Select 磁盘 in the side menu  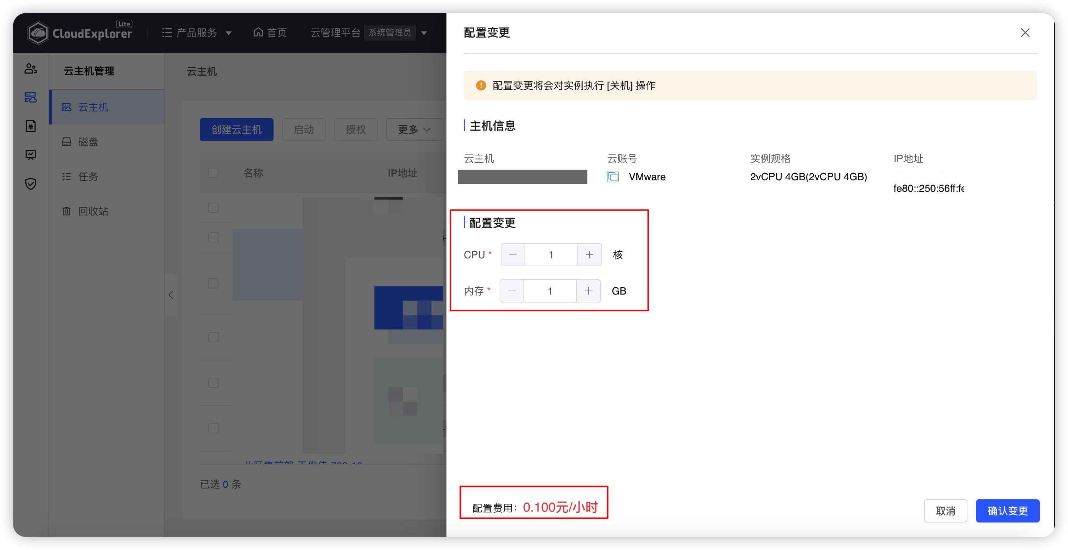(x=107, y=142)
